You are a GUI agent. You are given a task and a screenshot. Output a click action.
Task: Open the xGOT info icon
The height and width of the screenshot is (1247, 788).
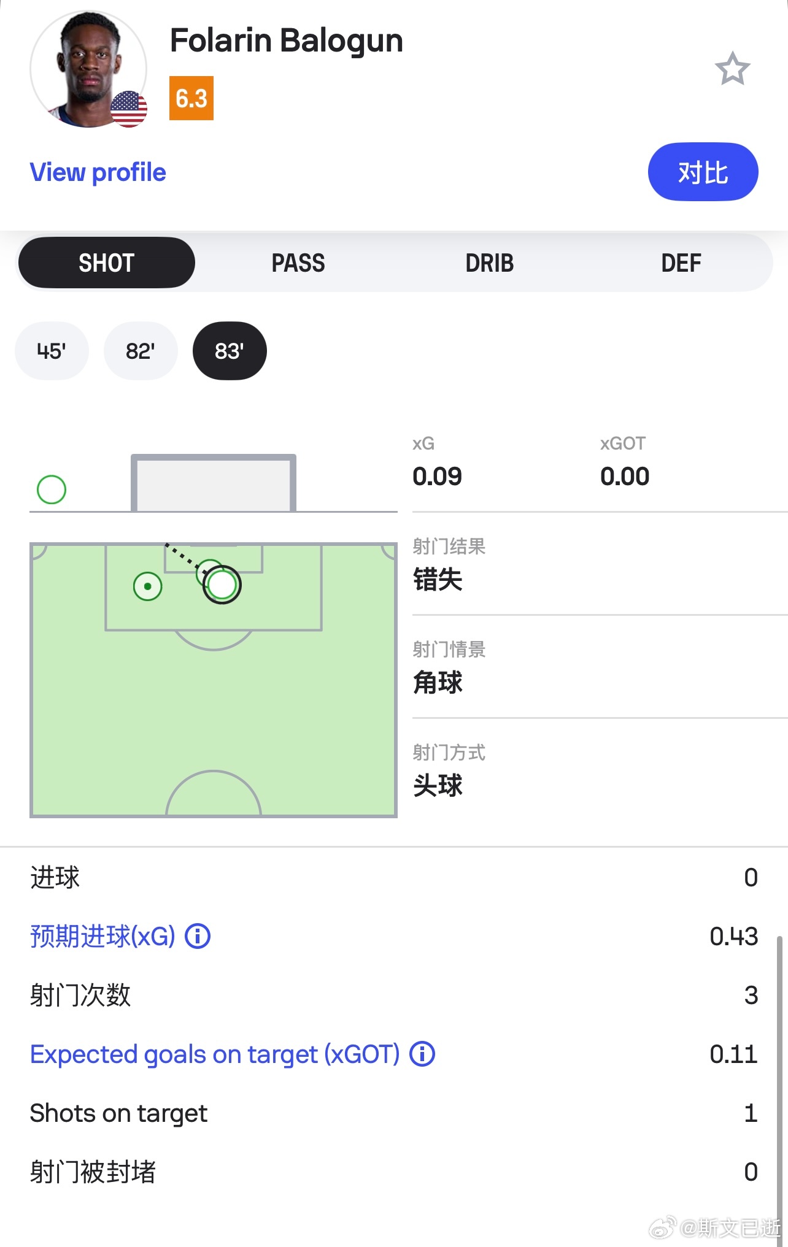422,1054
